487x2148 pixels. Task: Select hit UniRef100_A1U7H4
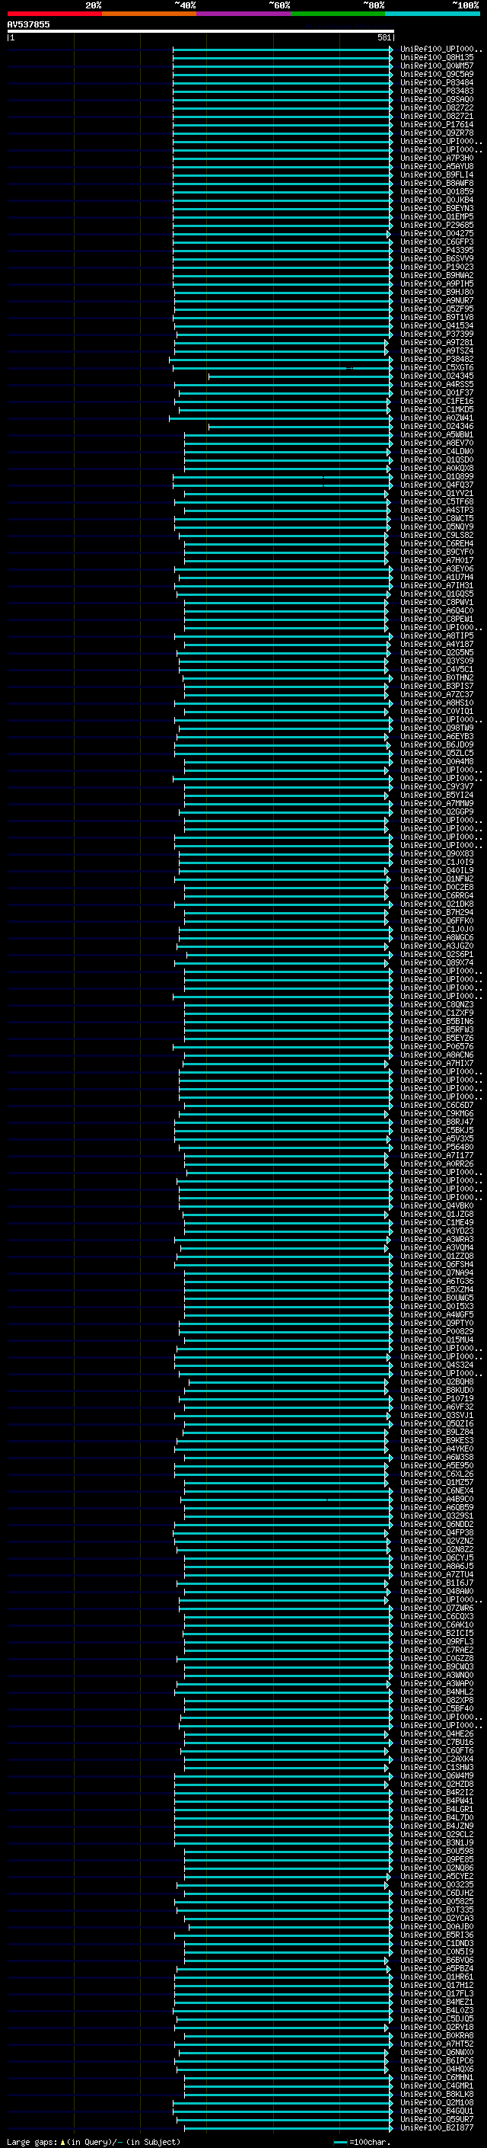436,577
